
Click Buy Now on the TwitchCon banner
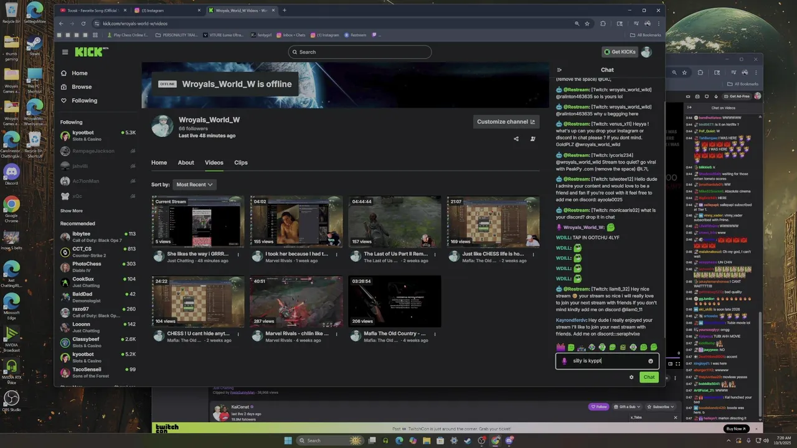736,429
